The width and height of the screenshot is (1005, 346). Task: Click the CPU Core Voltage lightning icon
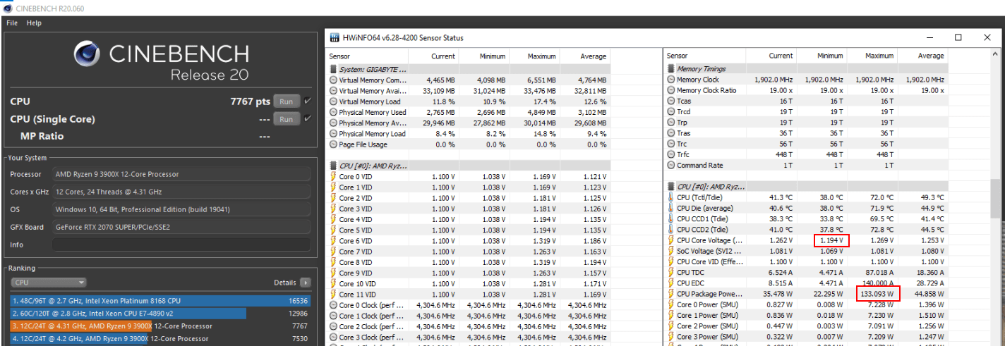tap(671, 240)
